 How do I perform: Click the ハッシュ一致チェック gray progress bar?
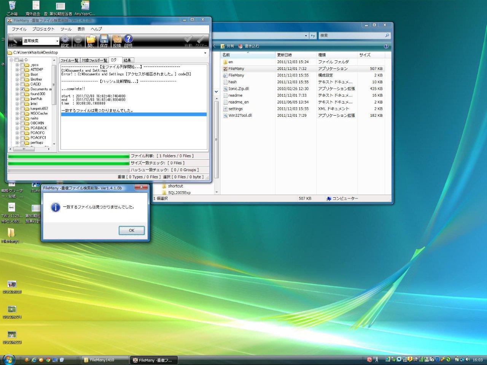point(68,170)
